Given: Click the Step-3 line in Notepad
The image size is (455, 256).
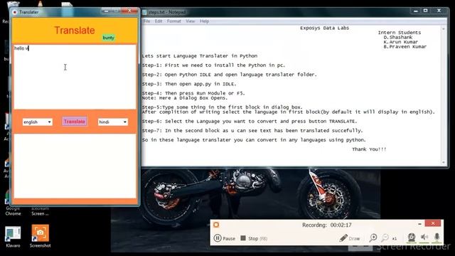Looking at the screenshot, I should pos(189,84).
